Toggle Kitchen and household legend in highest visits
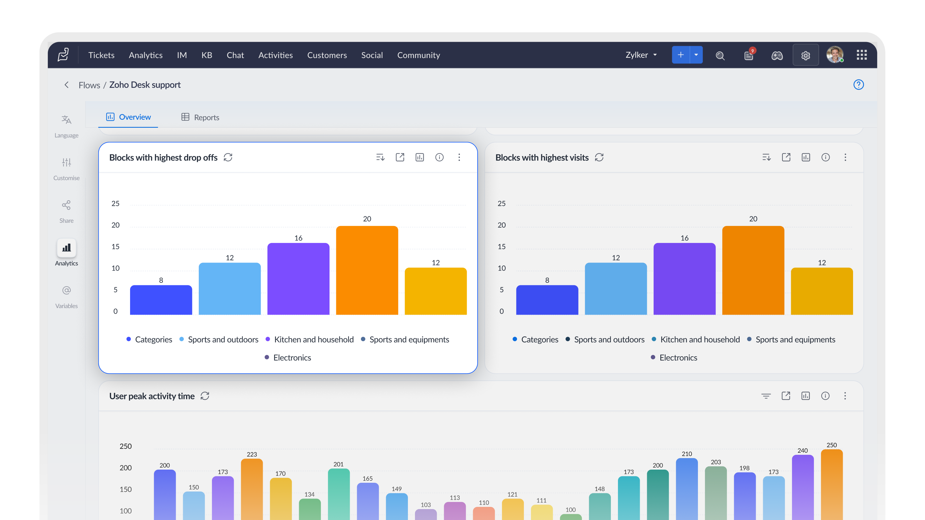Viewport: 925px width, 520px height. pyautogui.click(x=696, y=340)
